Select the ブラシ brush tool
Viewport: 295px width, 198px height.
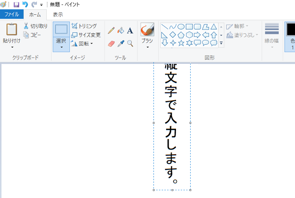147,29
